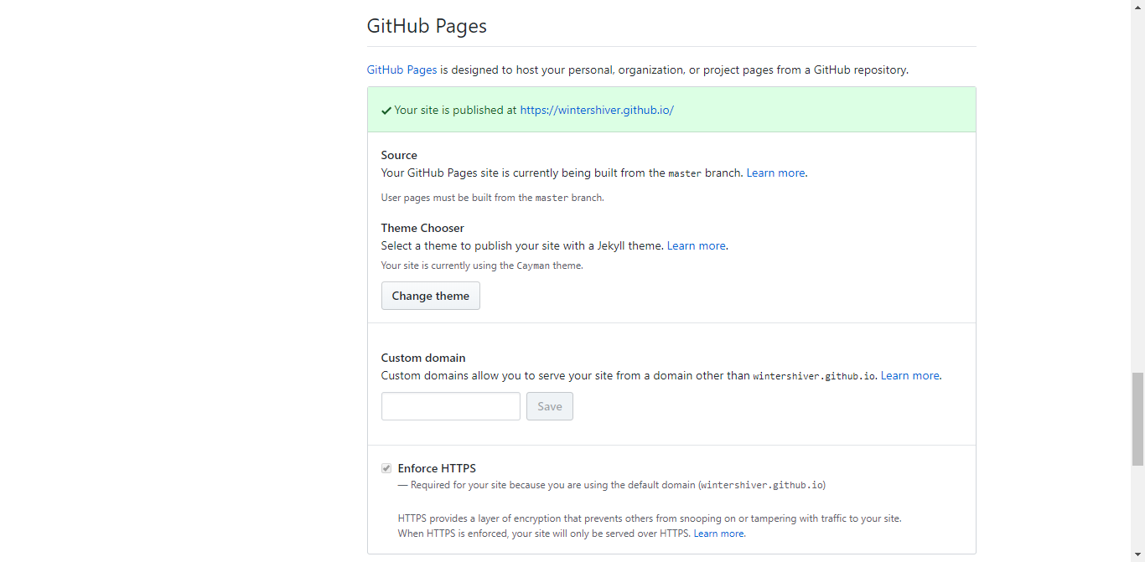The image size is (1145, 562).
Task: Click the Source section label
Action: [x=399, y=155]
